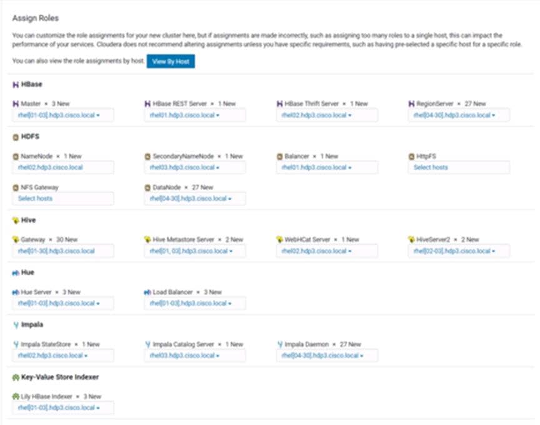Open the SecondaryNameNode host dropdown
Screen dimensions: 540x425
(x=195, y=167)
